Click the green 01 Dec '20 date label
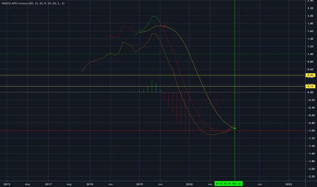 [234, 184]
